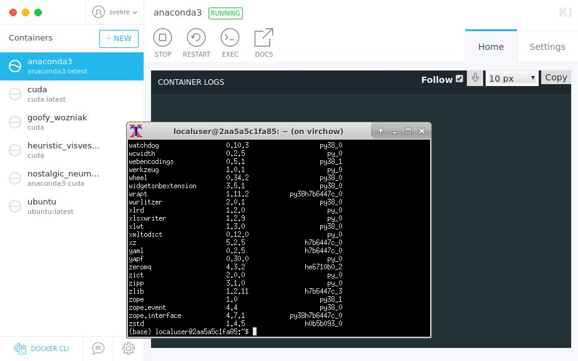The height and width of the screenshot is (361, 578).
Task: Select the anaconda3 container
Action: pos(72,66)
